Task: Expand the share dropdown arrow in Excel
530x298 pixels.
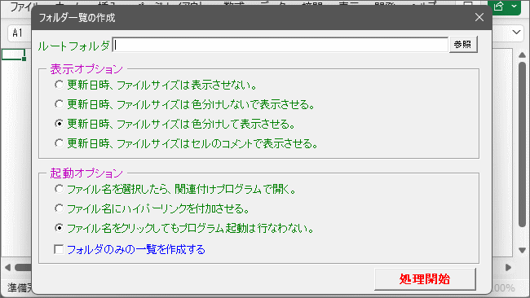Action: tap(515, 6)
